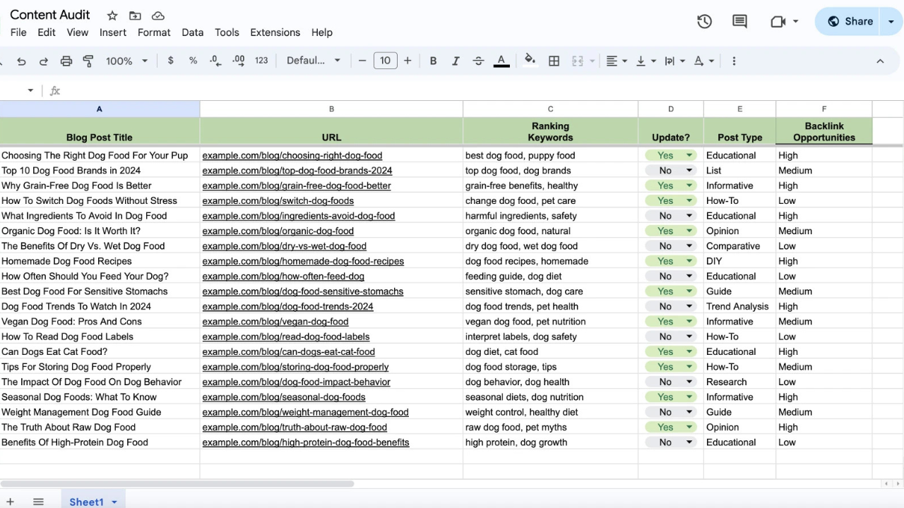The height and width of the screenshot is (508, 904).
Task: Open the vegan-dog-food URL link
Action: (275, 321)
